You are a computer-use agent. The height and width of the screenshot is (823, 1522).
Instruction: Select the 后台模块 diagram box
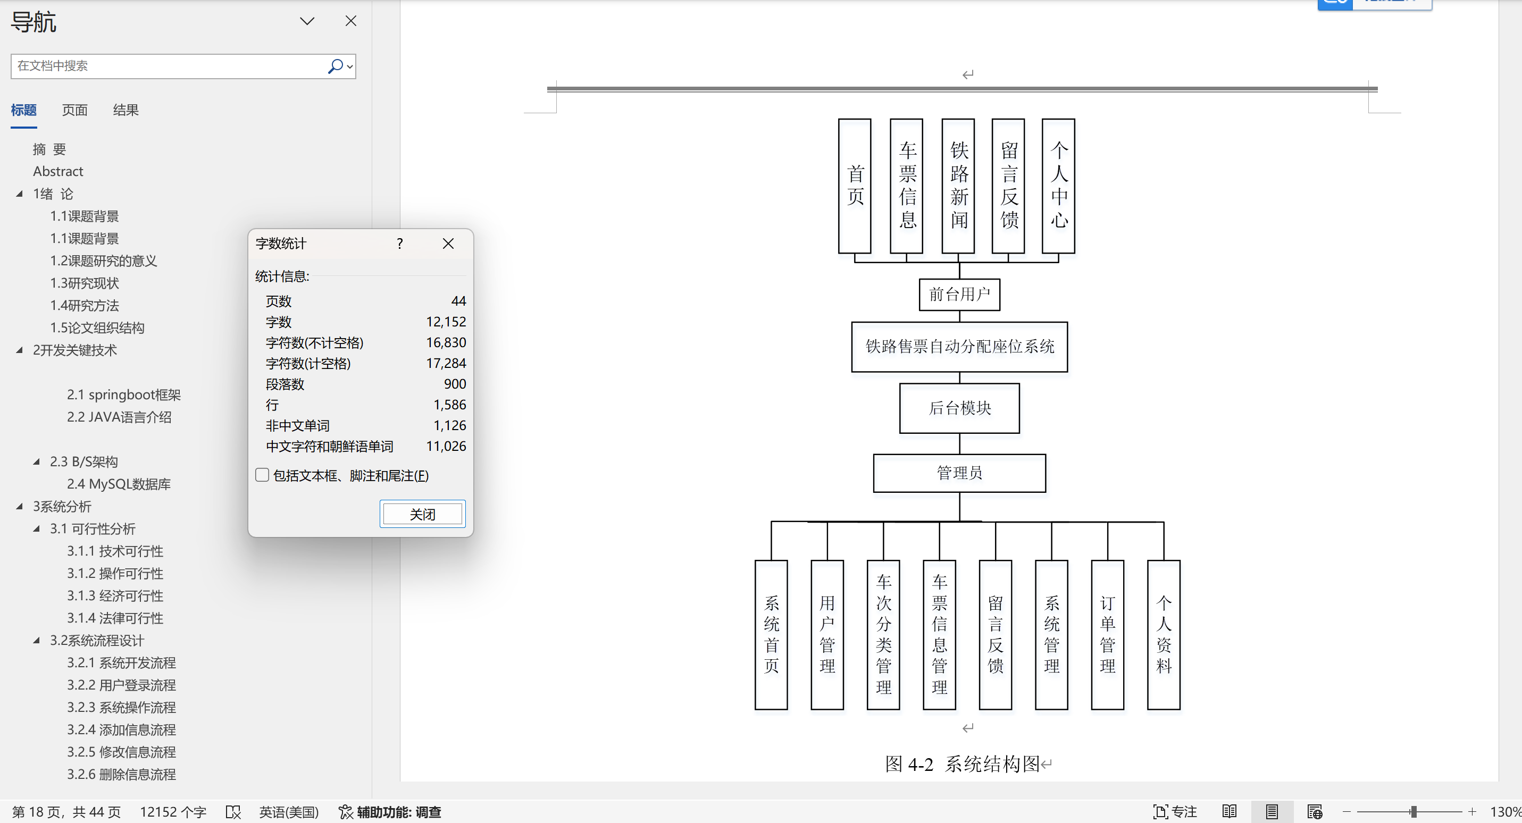click(959, 408)
